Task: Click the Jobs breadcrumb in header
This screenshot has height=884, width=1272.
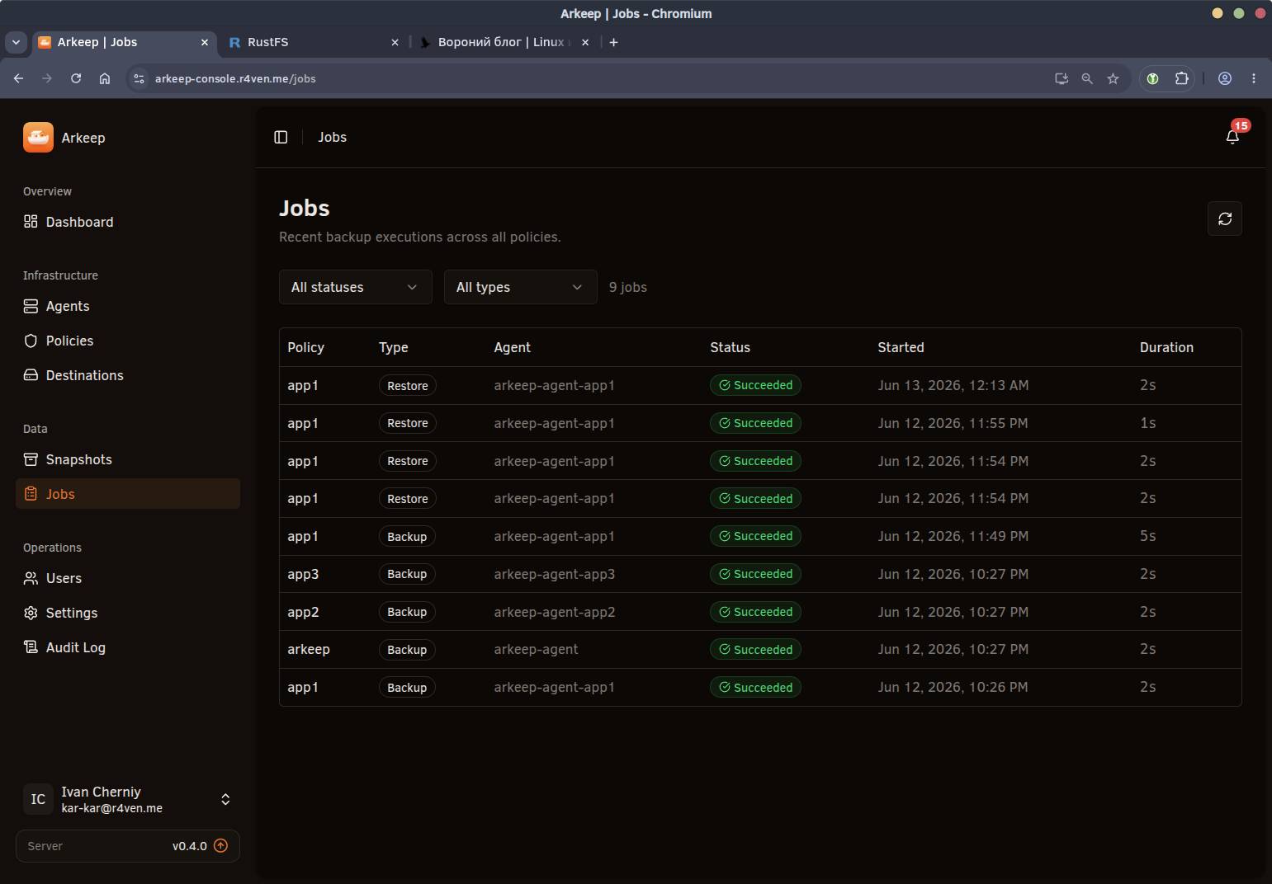Action: tap(333, 137)
